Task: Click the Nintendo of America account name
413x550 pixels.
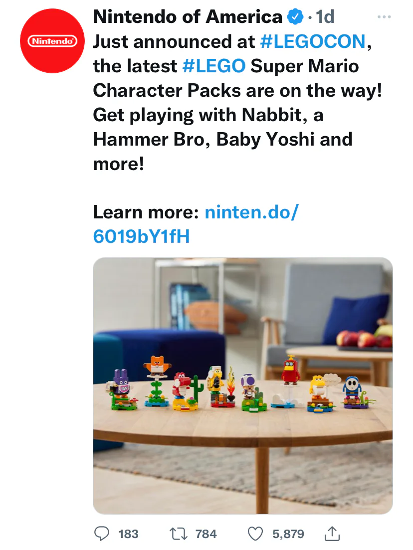Action: pos(188,17)
